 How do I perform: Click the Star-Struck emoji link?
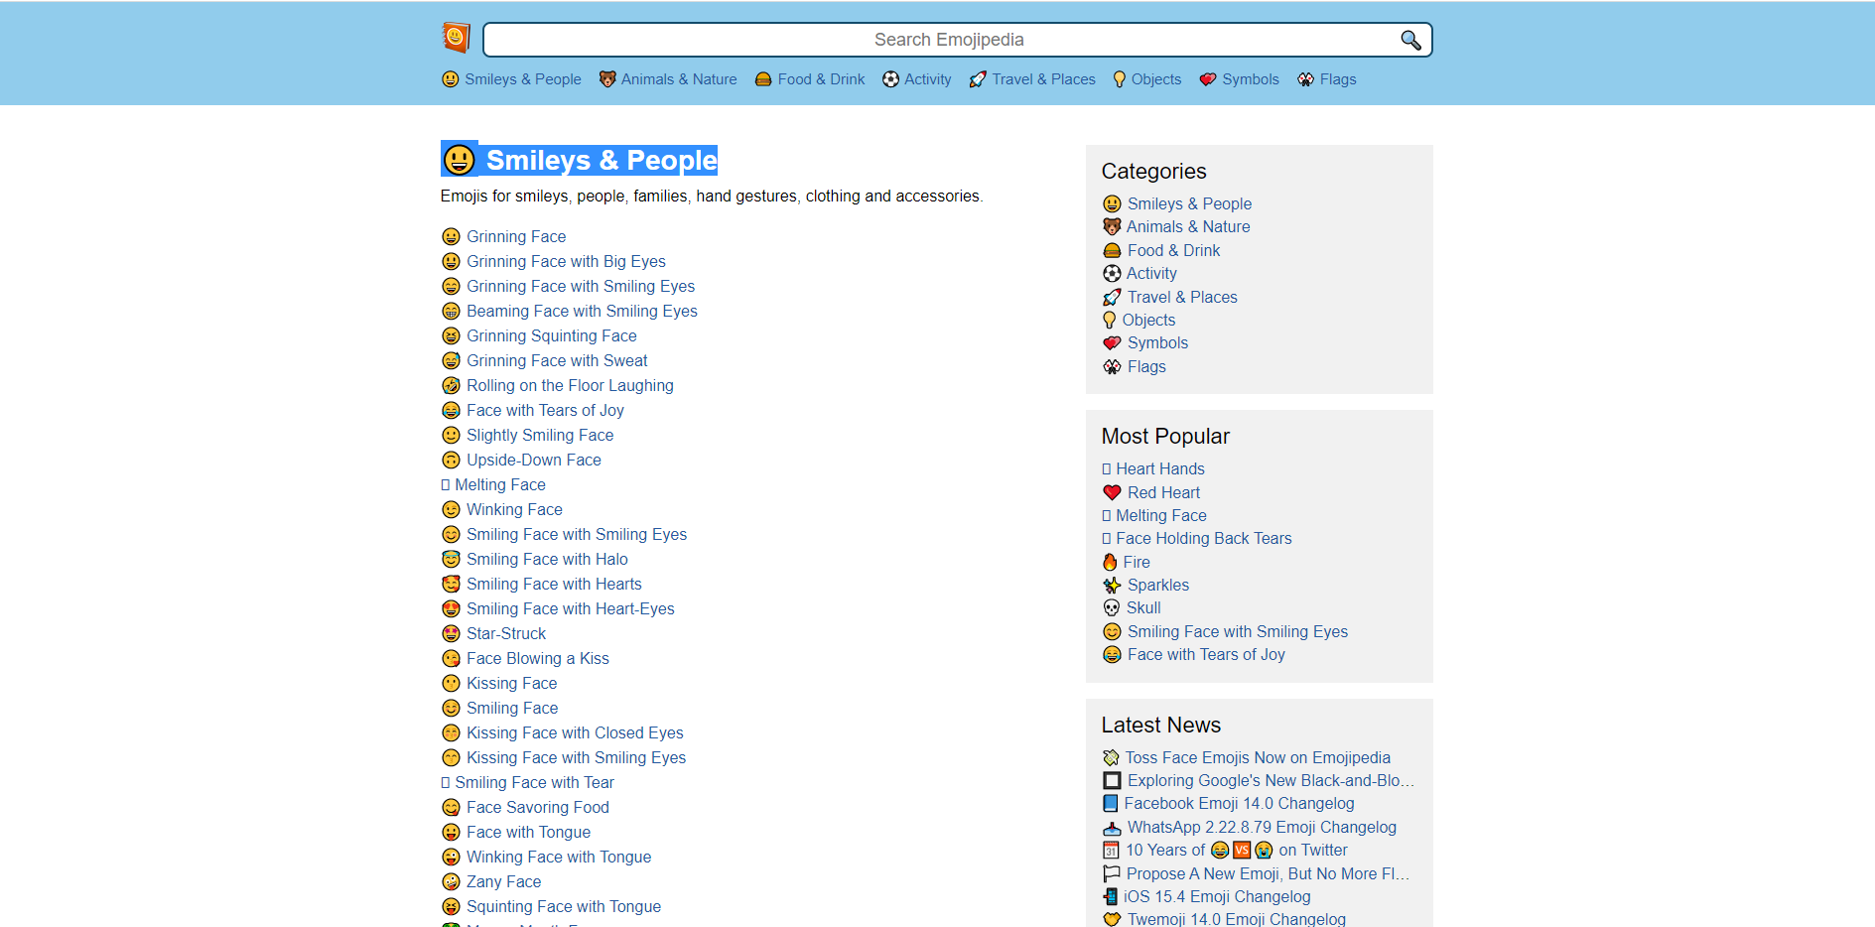(x=506, y=633)
